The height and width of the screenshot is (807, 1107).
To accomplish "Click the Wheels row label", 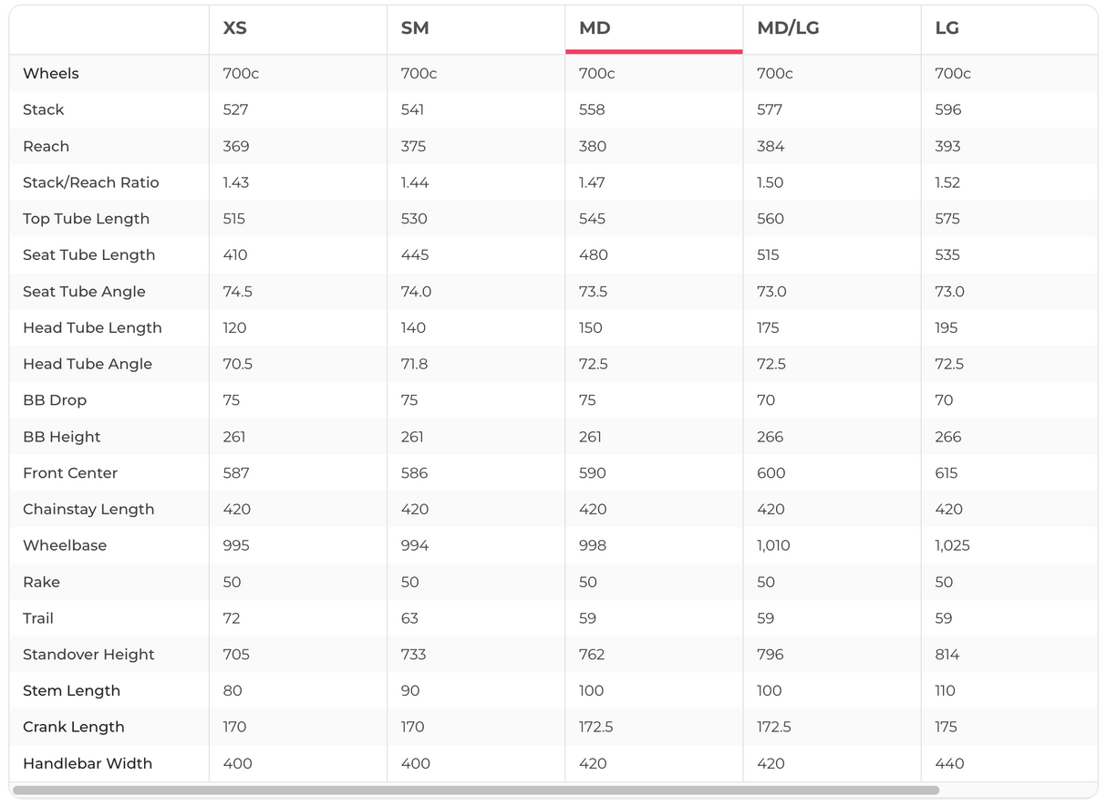I will pyautogui.click(x=51, y=73).
